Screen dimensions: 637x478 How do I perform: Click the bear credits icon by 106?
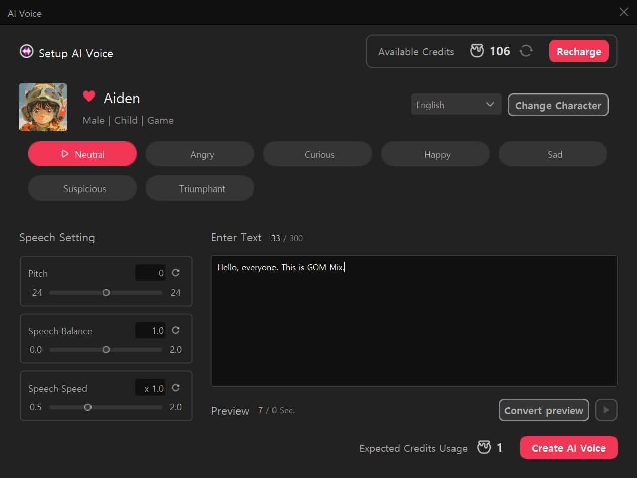(477, 51)
